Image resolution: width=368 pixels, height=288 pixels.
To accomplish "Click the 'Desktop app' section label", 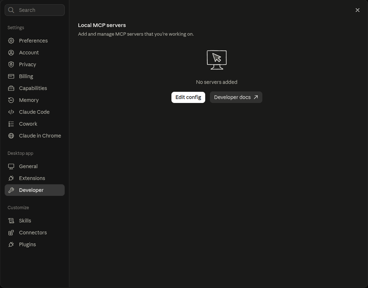I will point(20,153).
